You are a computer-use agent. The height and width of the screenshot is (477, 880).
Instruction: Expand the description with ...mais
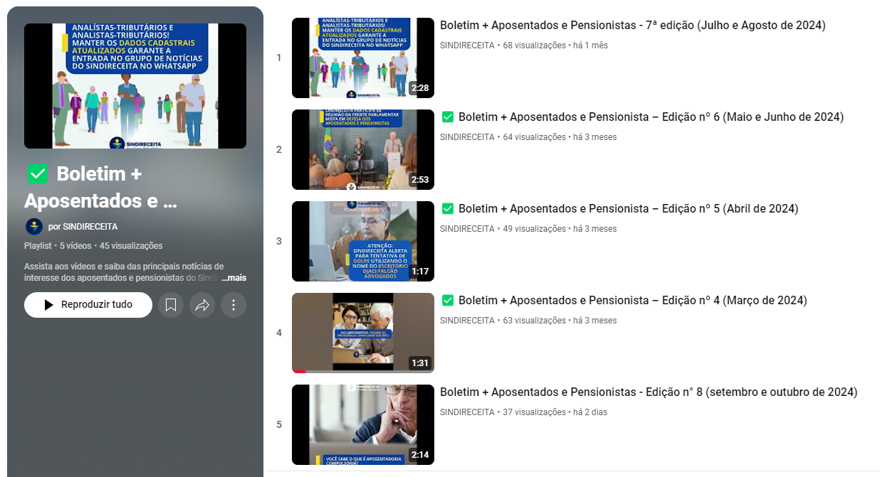tap(234, 278)
